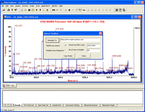Minimize the SPEC spectrum child window
Screen dimensions: 145x112
(133, 17)
